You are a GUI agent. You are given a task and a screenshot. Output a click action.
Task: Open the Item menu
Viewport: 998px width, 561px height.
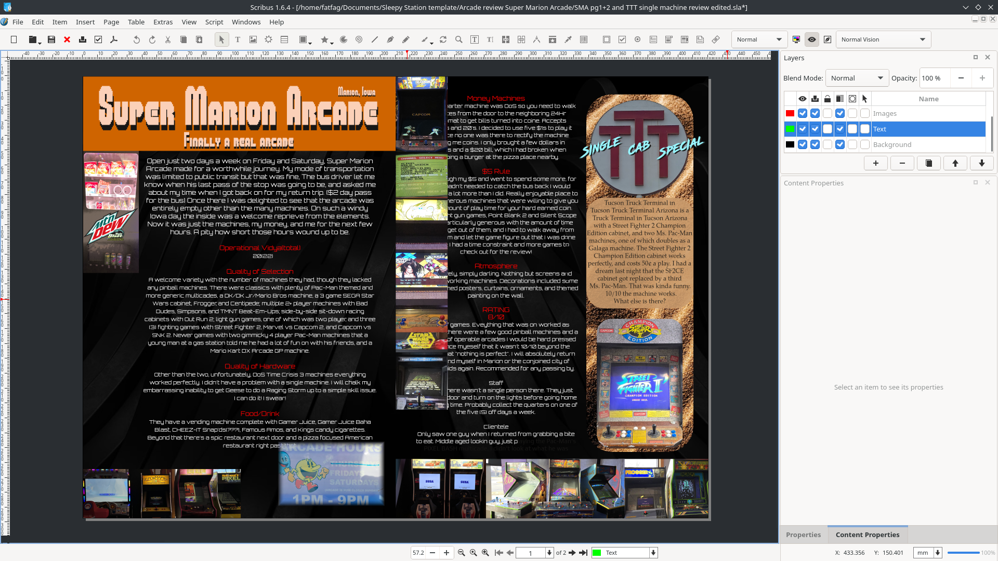60,22
